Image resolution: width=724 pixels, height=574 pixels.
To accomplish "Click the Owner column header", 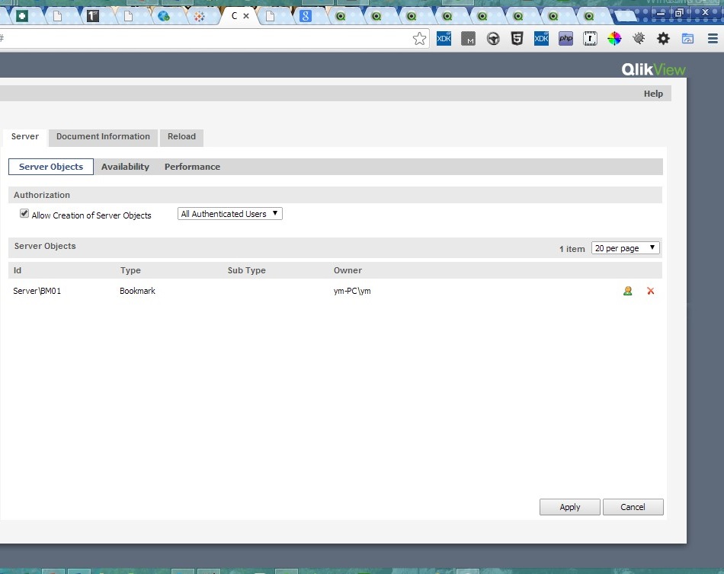I will coord(348,270).
